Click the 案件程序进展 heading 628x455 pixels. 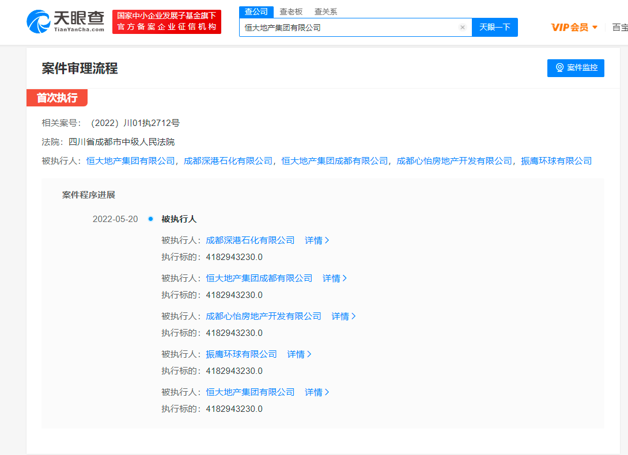click(x=89, y=195)
